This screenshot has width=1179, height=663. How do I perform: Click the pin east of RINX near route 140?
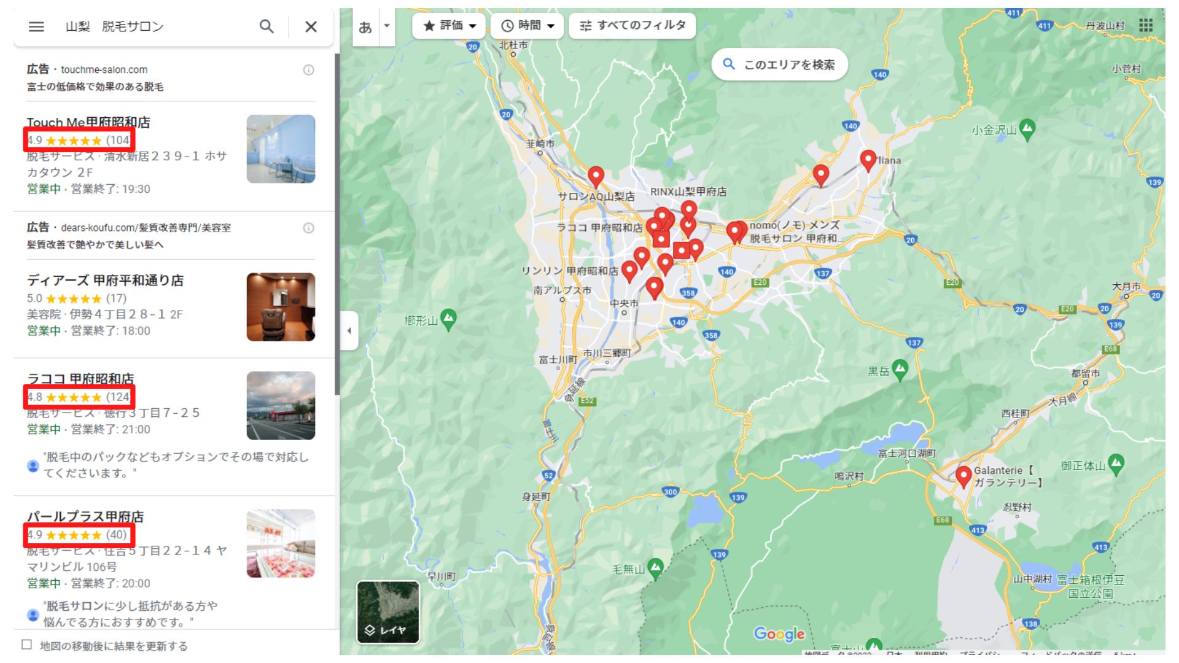point(821,176)
